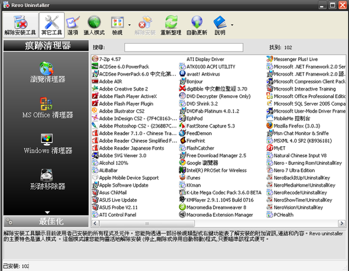Select Alcohol 120% entry

(x=110, y=163)
